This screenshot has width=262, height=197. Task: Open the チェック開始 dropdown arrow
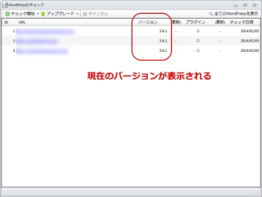[38, 14]
